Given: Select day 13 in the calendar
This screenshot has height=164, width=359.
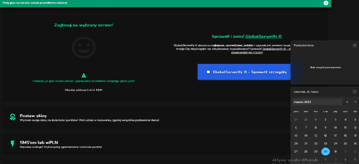Looking at the screenshot, I should click(296, 136).
